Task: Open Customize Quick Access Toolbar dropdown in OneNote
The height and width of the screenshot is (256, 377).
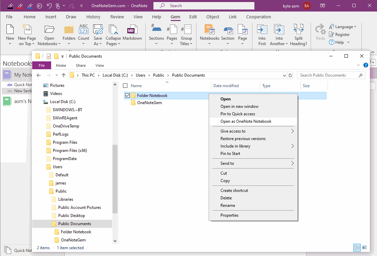Action: point(82,6)
